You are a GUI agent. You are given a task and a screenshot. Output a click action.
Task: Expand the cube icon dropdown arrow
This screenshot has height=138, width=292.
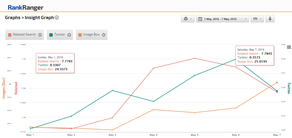point(191,19)
